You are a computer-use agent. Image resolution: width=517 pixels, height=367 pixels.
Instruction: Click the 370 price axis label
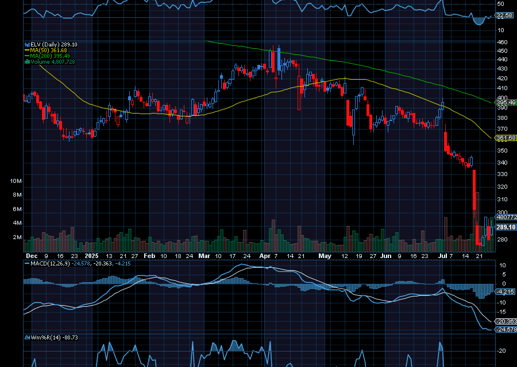coord(502,128)
